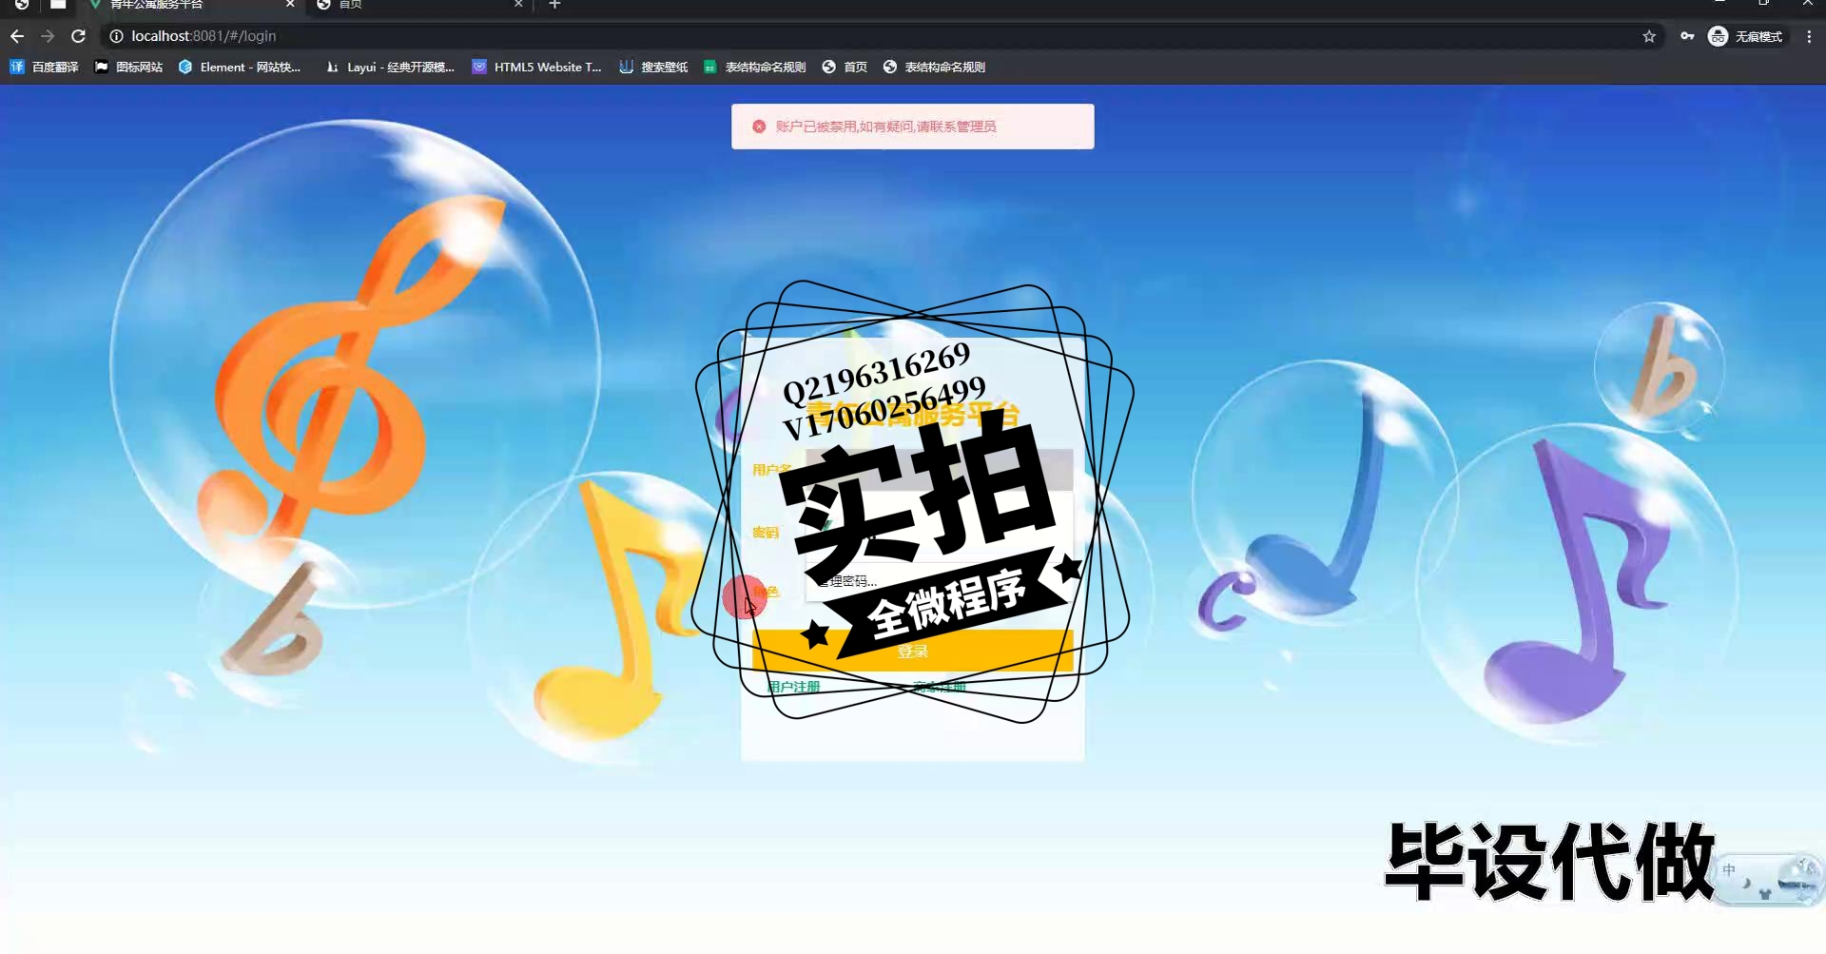The width and height of the screenshot is (1826, 954).
Task: Go back to the previous page
Action: pos(17,36)
